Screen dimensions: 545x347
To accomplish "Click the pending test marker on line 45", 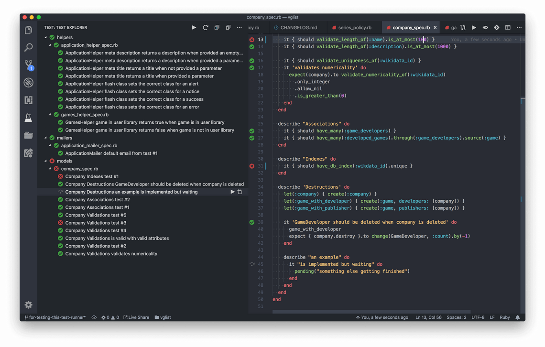I will click(251, 264).
